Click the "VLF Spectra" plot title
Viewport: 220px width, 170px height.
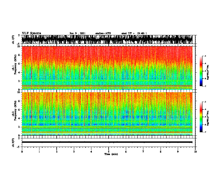(x=31, y=33)
